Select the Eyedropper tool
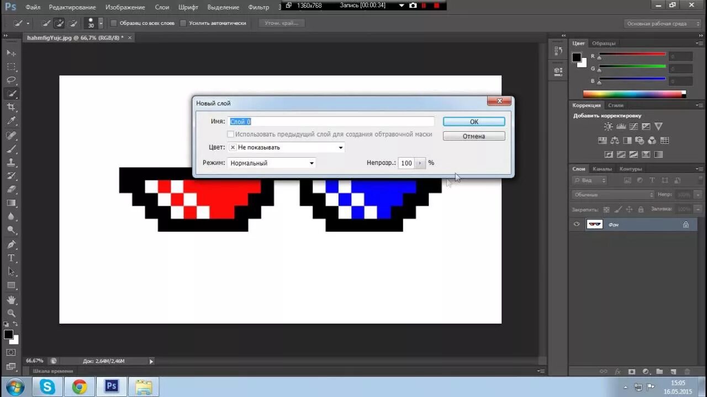The image size is (707, 397). point(11,121)
